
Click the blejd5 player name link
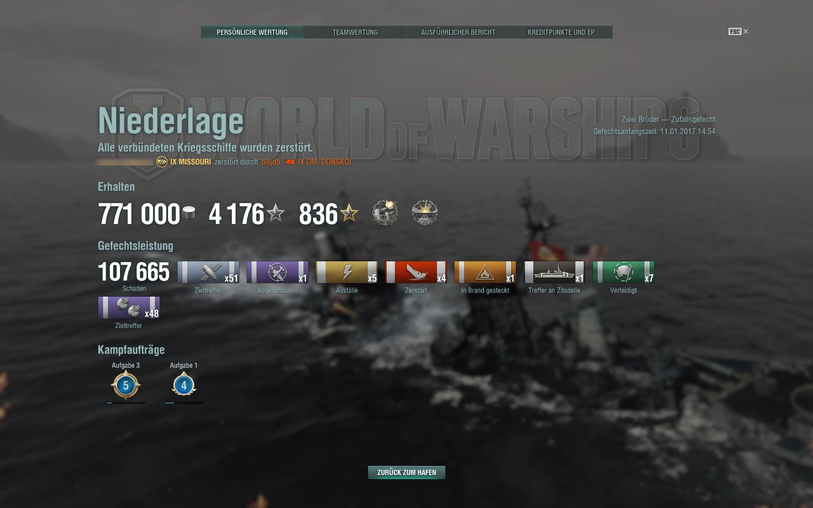(x=271, y=162)
